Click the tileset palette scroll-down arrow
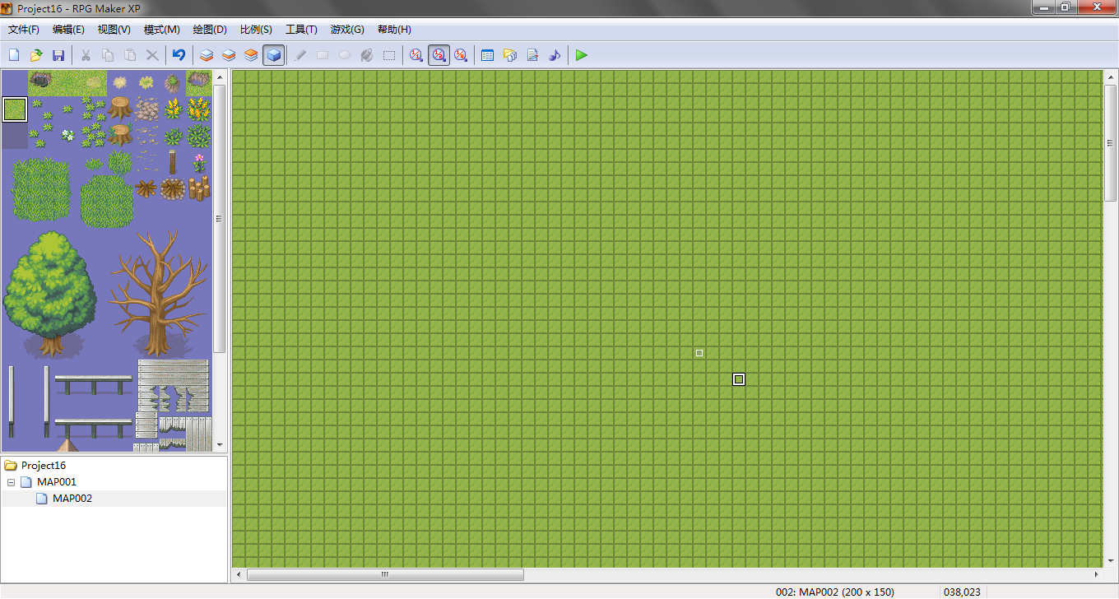 220,445
